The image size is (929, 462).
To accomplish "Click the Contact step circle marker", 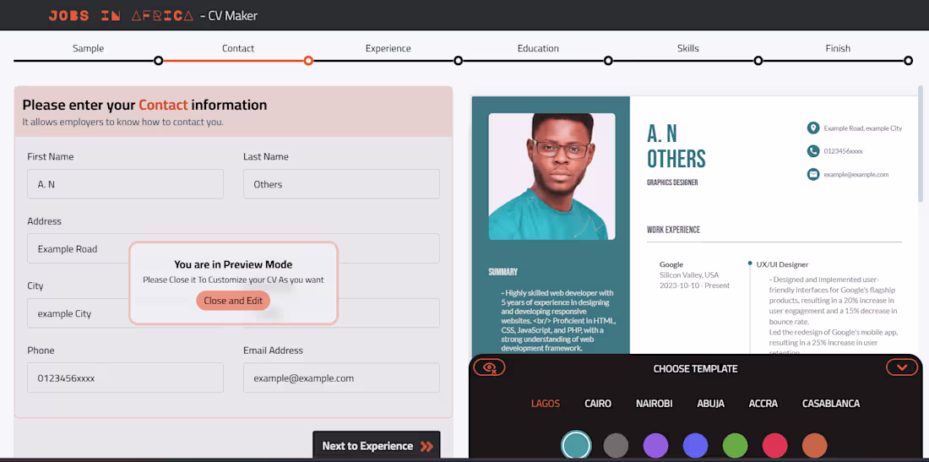I will pos(308,61).
